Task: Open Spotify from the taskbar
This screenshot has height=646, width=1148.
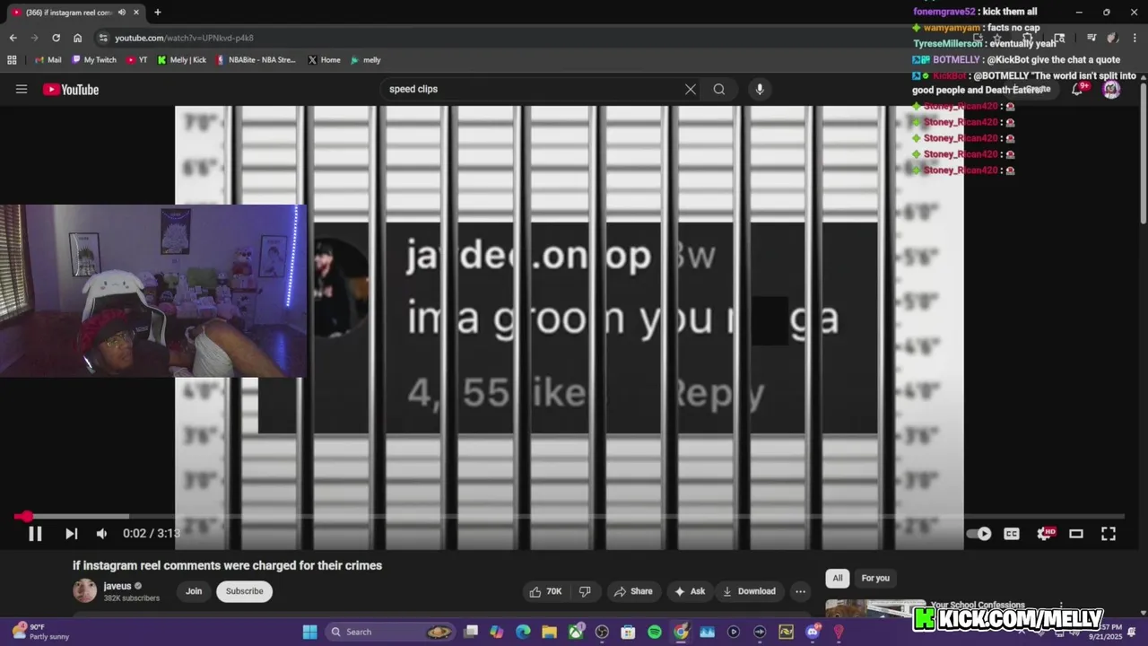Action: tap(655, 632)
